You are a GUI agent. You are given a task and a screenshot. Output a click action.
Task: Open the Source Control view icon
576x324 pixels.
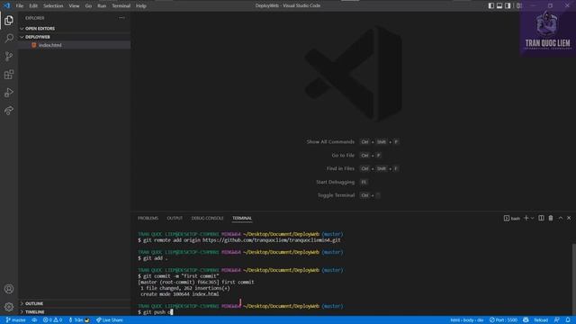tap(9, 56)
